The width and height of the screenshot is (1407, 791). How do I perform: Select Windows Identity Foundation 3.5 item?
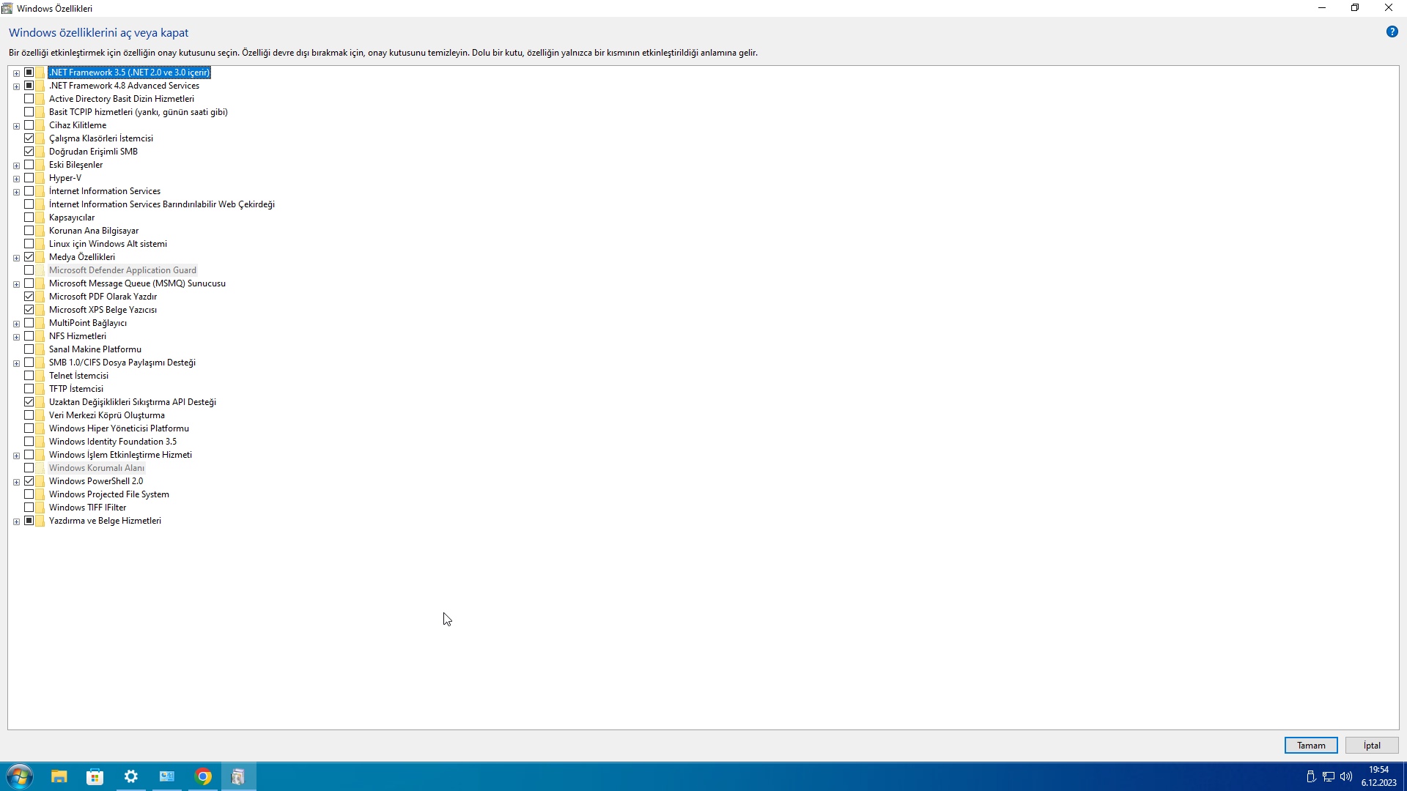coord(113,442)
